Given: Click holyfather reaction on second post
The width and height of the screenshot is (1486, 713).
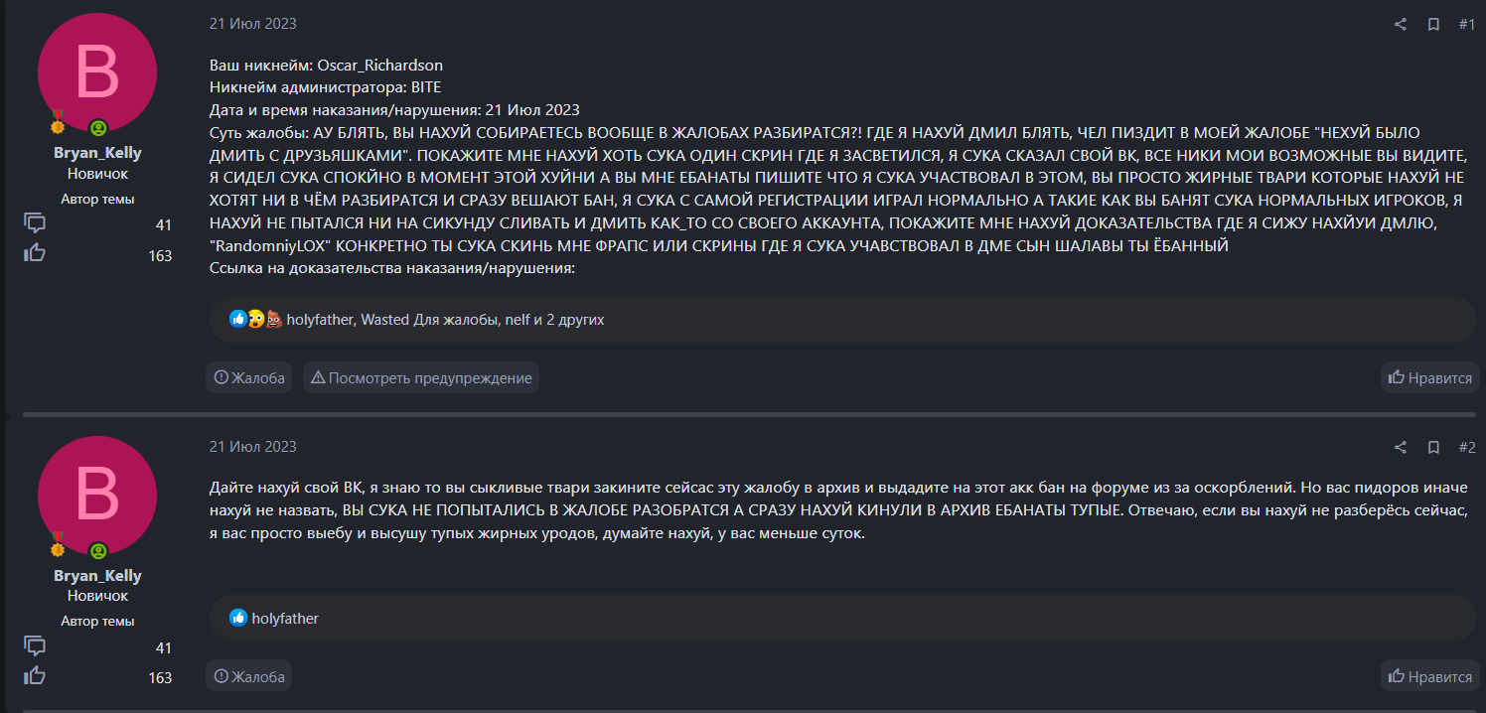Looking at the screenshot, I should coord(284,618).
